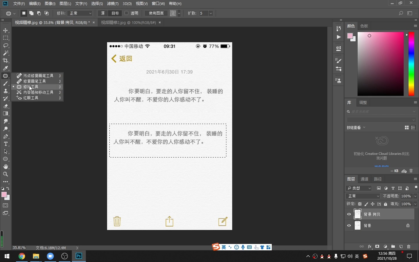Click the 使用图案 button

pos(156,13)
